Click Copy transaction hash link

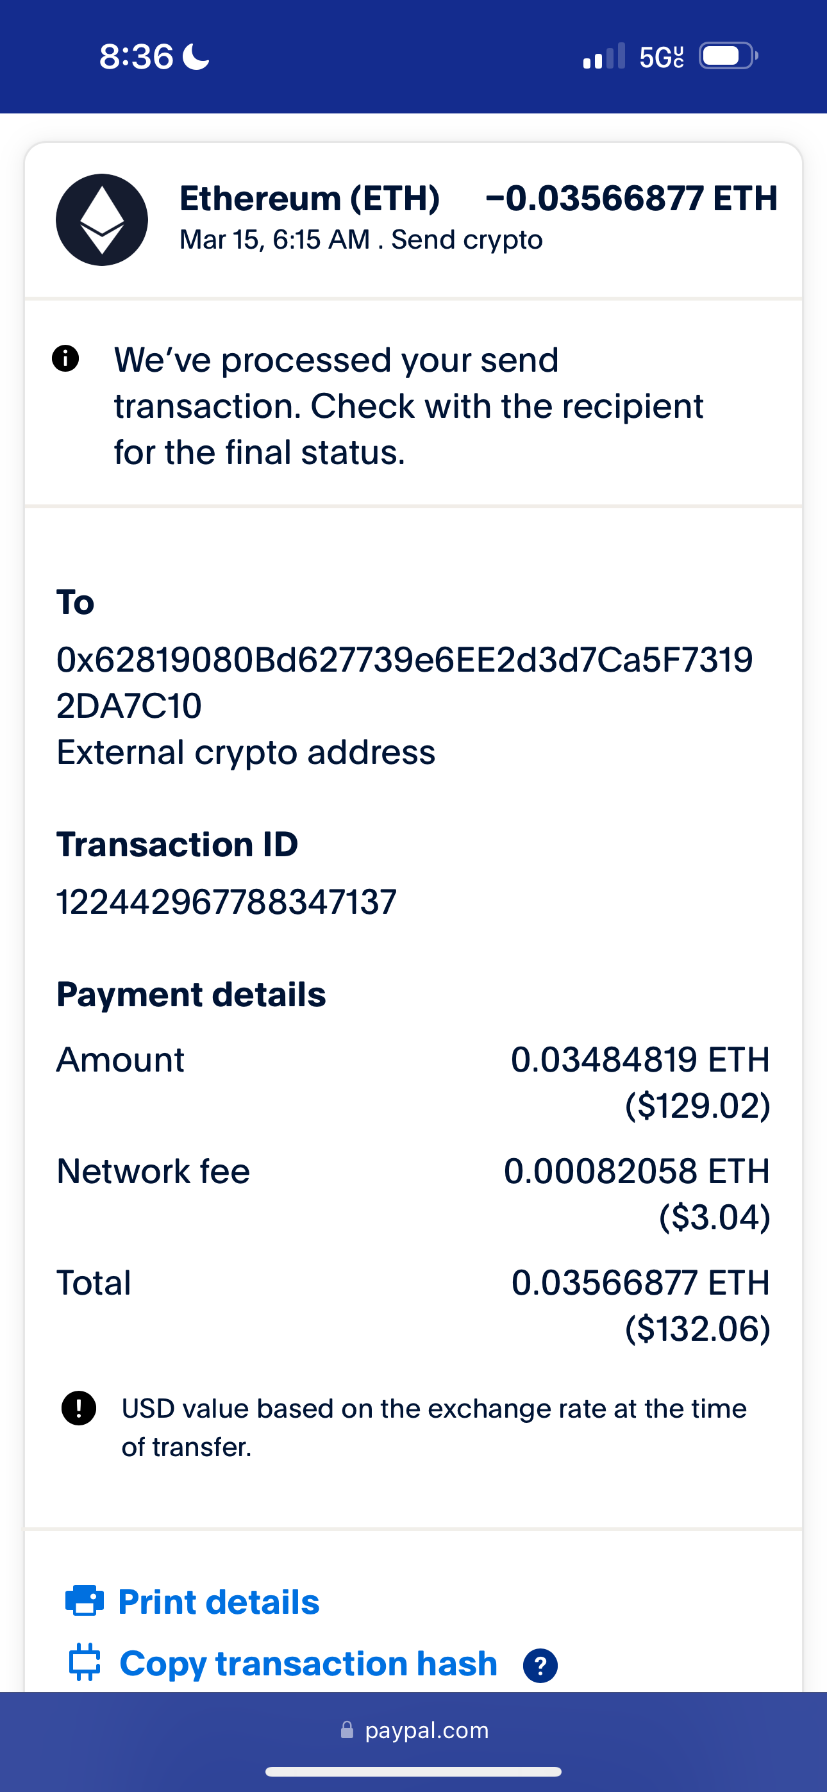[x=308, y=1663]
